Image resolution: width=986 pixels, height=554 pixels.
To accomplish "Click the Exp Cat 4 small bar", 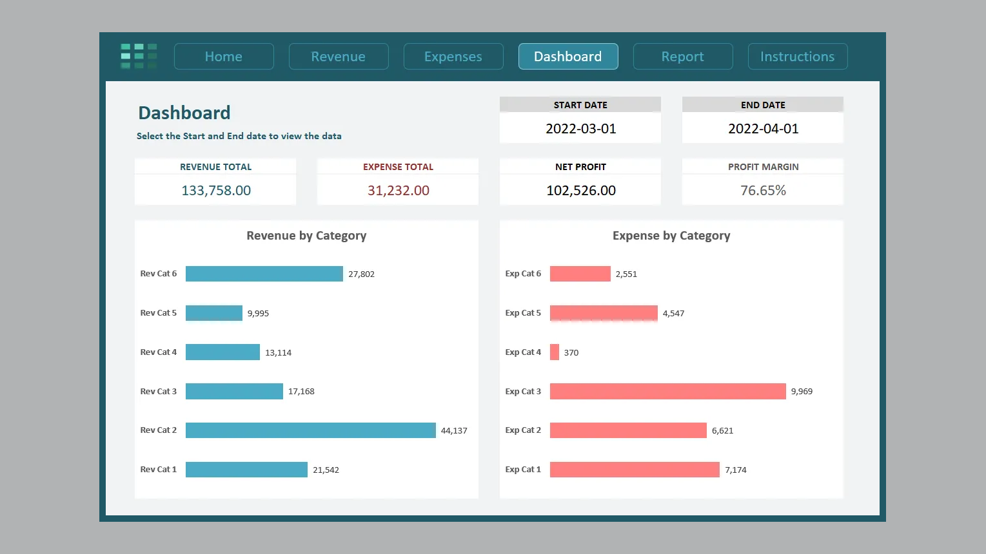I will point(555,352).
